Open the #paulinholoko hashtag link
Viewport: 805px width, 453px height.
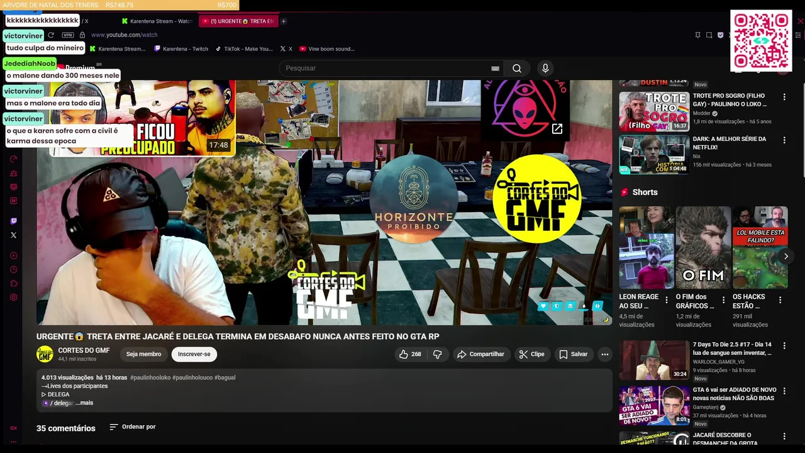(150, 377)
